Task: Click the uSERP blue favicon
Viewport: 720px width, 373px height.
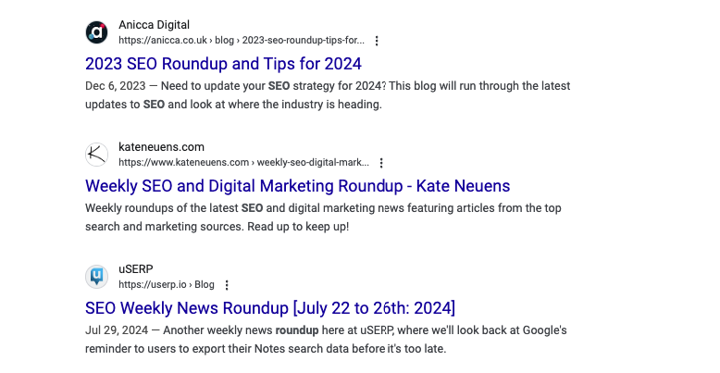Action: click(97, 277)
